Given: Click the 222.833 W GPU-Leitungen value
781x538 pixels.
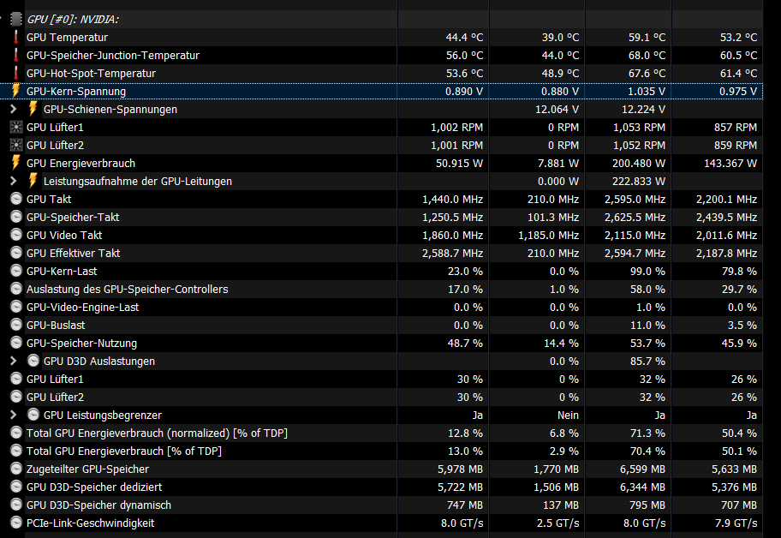Looking at the screenshot, I should [639, 181].
